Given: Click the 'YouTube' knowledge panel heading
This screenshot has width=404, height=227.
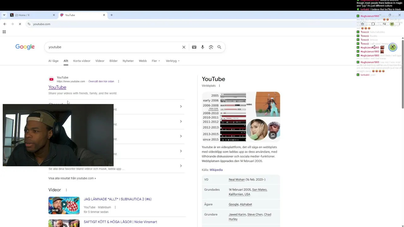Looking at the screenshot, I should [213, 79].
